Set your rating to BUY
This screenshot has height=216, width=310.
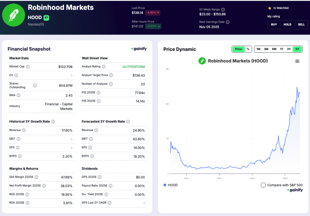point(274,25)
